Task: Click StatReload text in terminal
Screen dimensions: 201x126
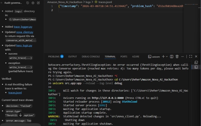Action: click(129, 102)
